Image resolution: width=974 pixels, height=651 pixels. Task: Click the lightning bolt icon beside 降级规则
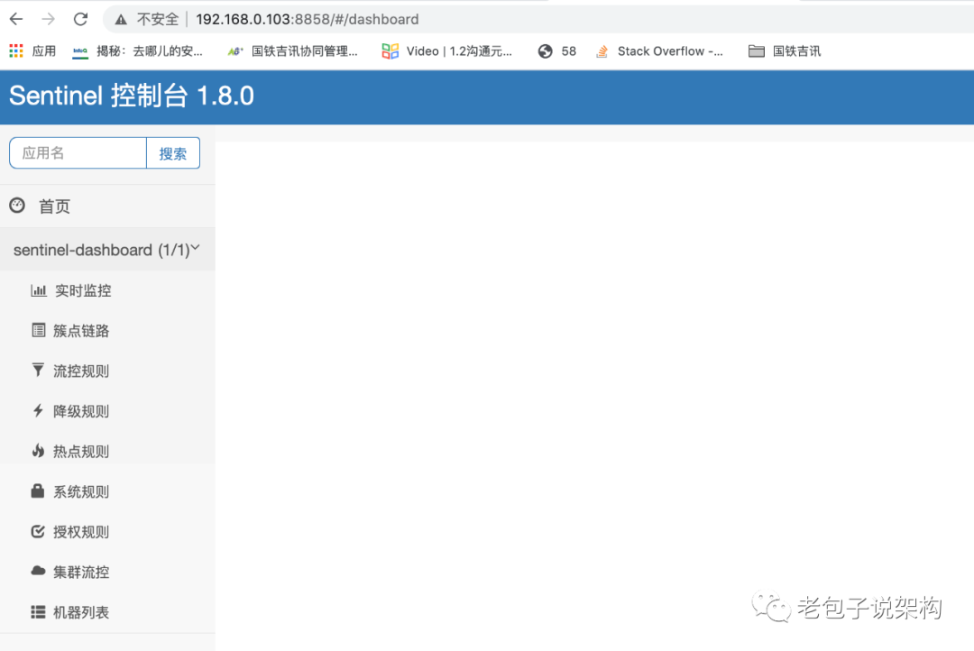tap(38, 410)
